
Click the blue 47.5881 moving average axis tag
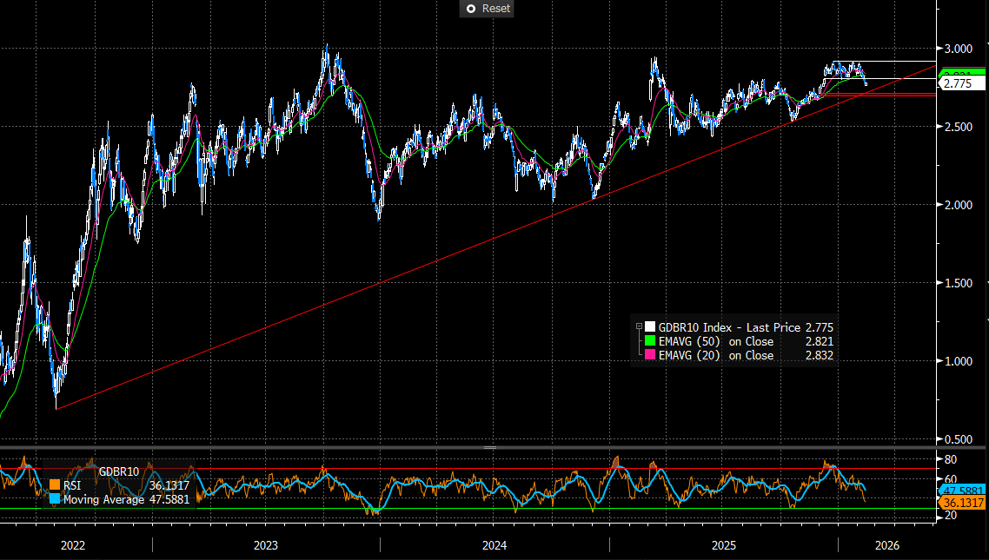tap(961, 490)
